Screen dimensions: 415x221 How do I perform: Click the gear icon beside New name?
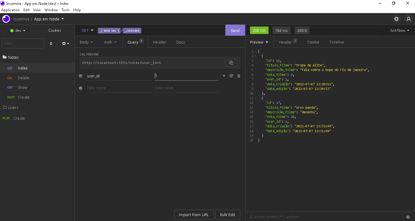[81, 88]
